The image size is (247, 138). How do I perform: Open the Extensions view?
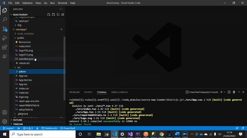(5, 47)
